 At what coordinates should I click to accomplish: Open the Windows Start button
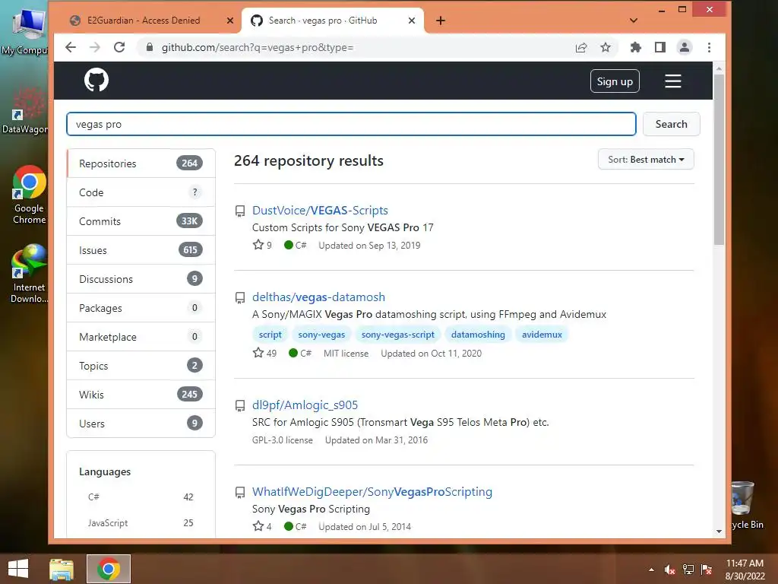click(18, 569)
